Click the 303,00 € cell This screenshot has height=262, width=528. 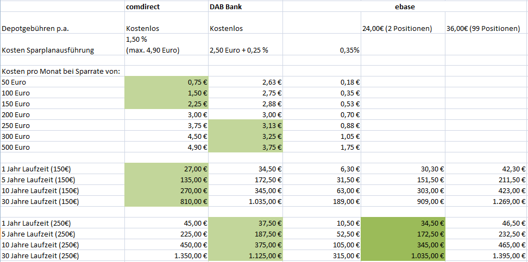403,190
